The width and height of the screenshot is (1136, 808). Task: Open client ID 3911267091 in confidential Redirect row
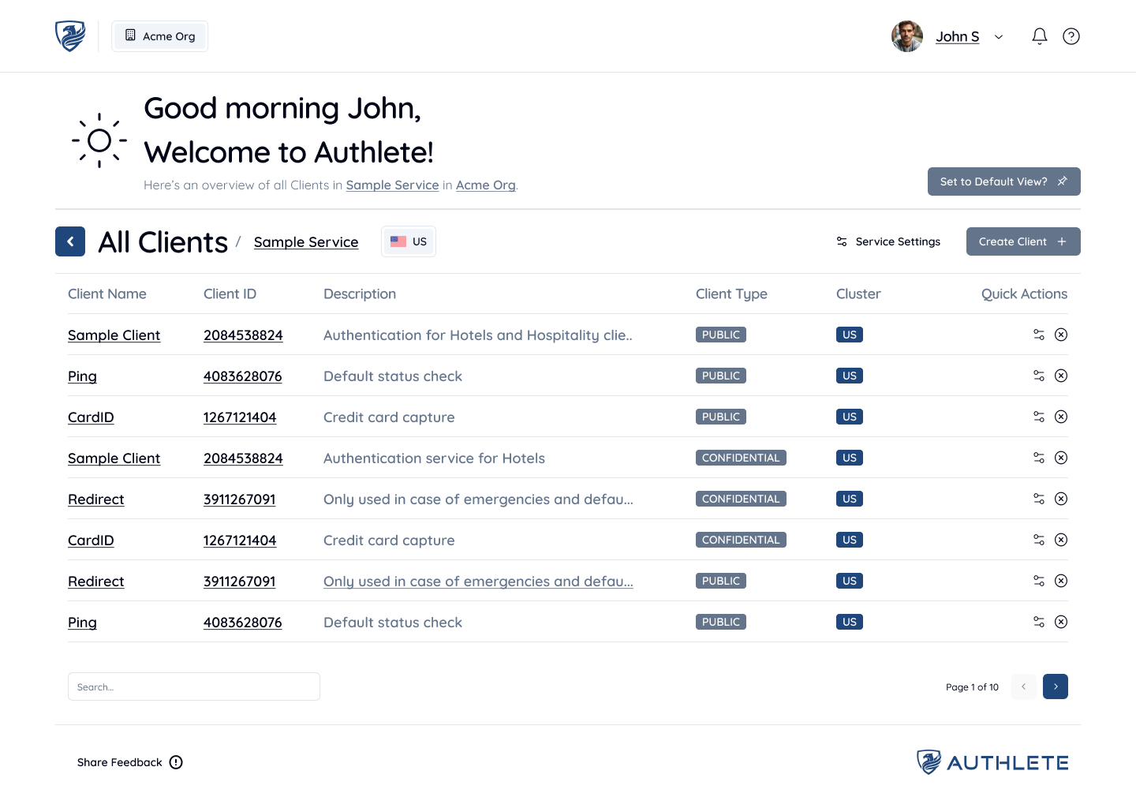pyautogui.click(x=239, y=499)
